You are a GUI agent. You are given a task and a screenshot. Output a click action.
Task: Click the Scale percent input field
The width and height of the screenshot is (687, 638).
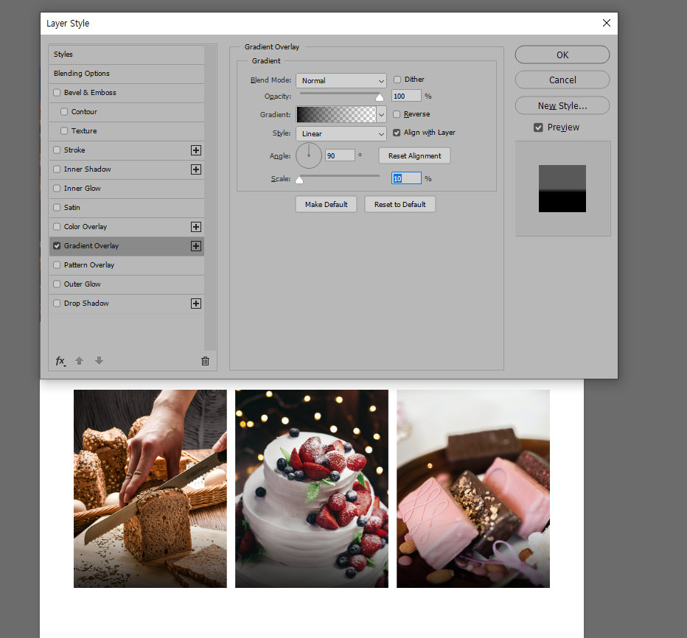[406, 178]
